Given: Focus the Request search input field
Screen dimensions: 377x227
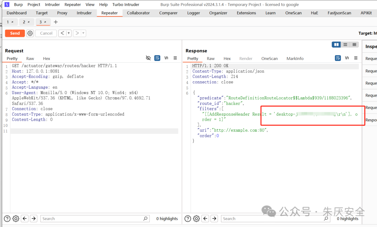Looking at the screenshot, I should [95, 219].
